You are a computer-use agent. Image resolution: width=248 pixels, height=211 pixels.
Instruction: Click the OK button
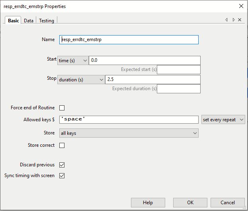coord(190,203)
